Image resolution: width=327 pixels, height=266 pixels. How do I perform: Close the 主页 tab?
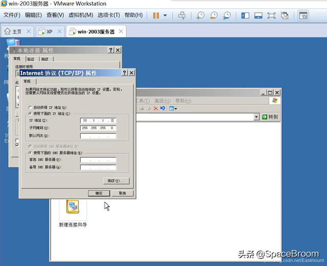point(29,31)
